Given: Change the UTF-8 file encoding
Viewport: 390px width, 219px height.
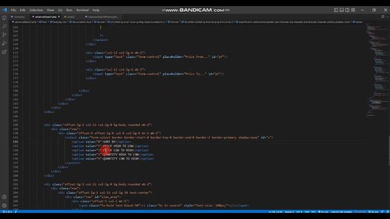Looking at the screenshot, I should 299,212.
